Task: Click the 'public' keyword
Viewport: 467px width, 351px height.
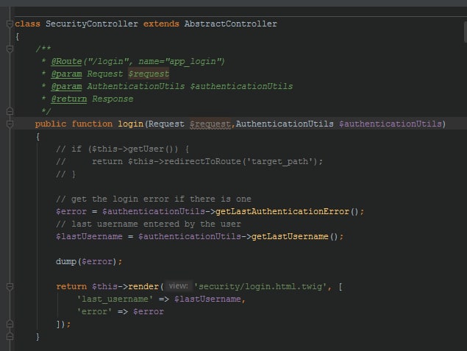Action: pyautogui.click(x=51, y=124)
